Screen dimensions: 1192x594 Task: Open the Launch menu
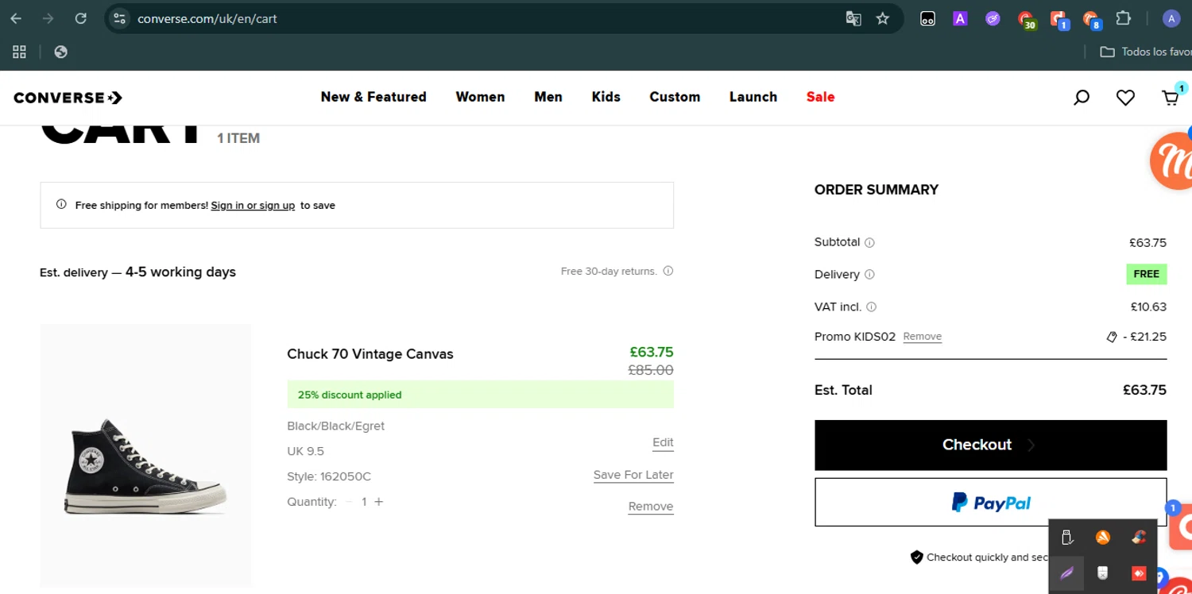point(753,97)
